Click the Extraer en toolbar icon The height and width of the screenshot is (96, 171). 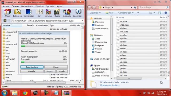pos(17,13)
